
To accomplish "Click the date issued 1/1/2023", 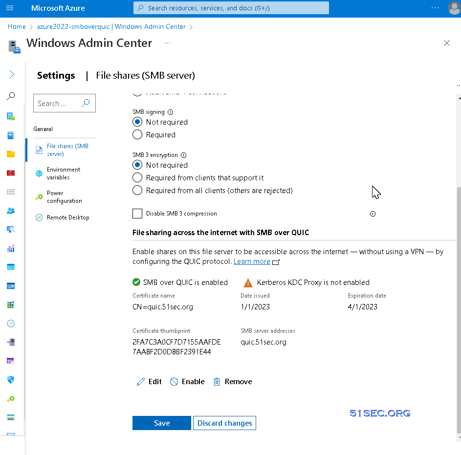I will 255,306.
